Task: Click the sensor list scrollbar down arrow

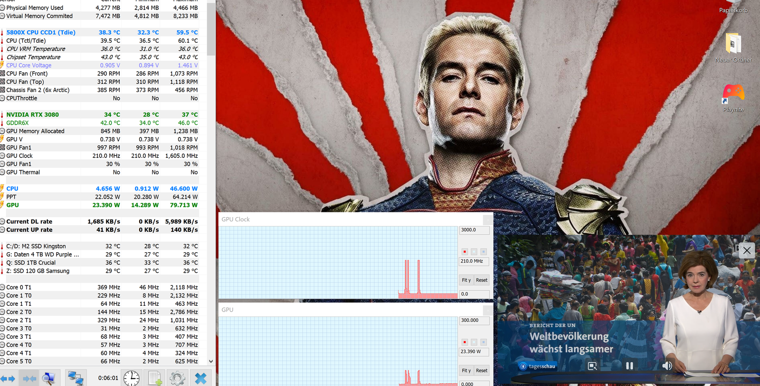Action: (211, 361)
